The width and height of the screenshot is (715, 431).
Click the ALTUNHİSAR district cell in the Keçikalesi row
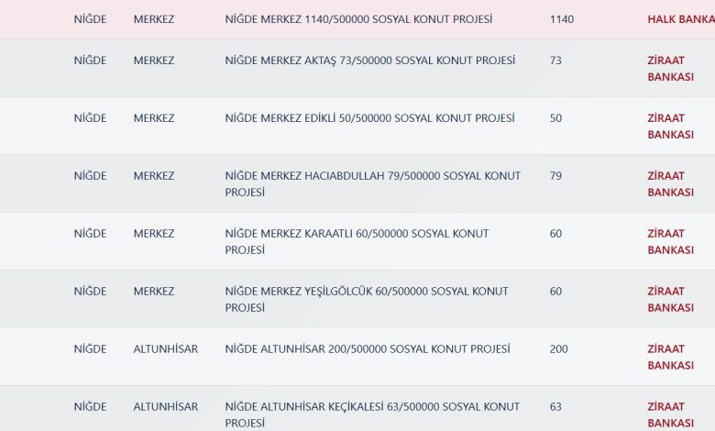click(165, 407)
